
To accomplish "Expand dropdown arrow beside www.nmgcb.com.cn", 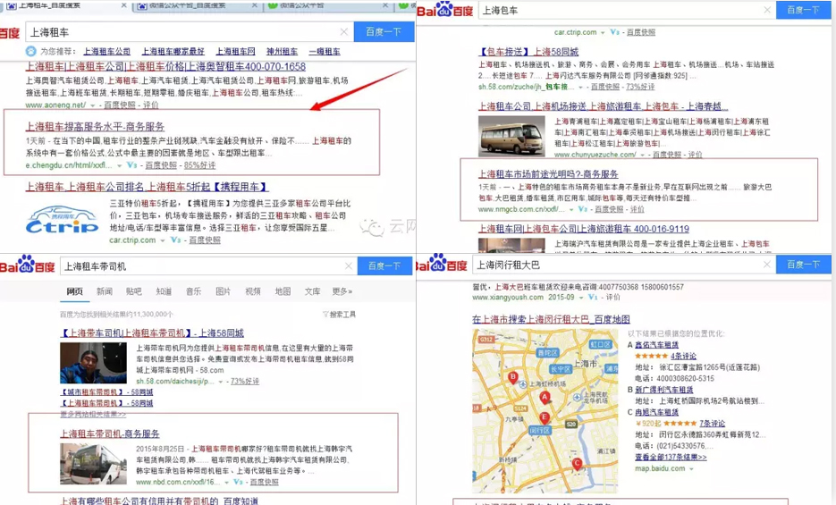I will [x=571, y=209].
